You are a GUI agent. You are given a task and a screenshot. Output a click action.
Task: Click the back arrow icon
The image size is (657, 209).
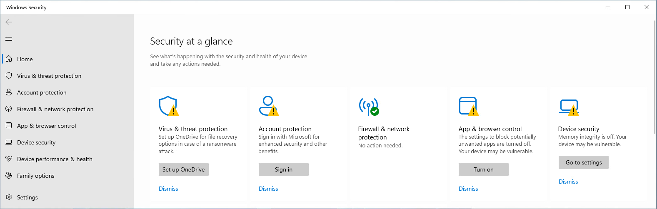click(x=9, y=22)
